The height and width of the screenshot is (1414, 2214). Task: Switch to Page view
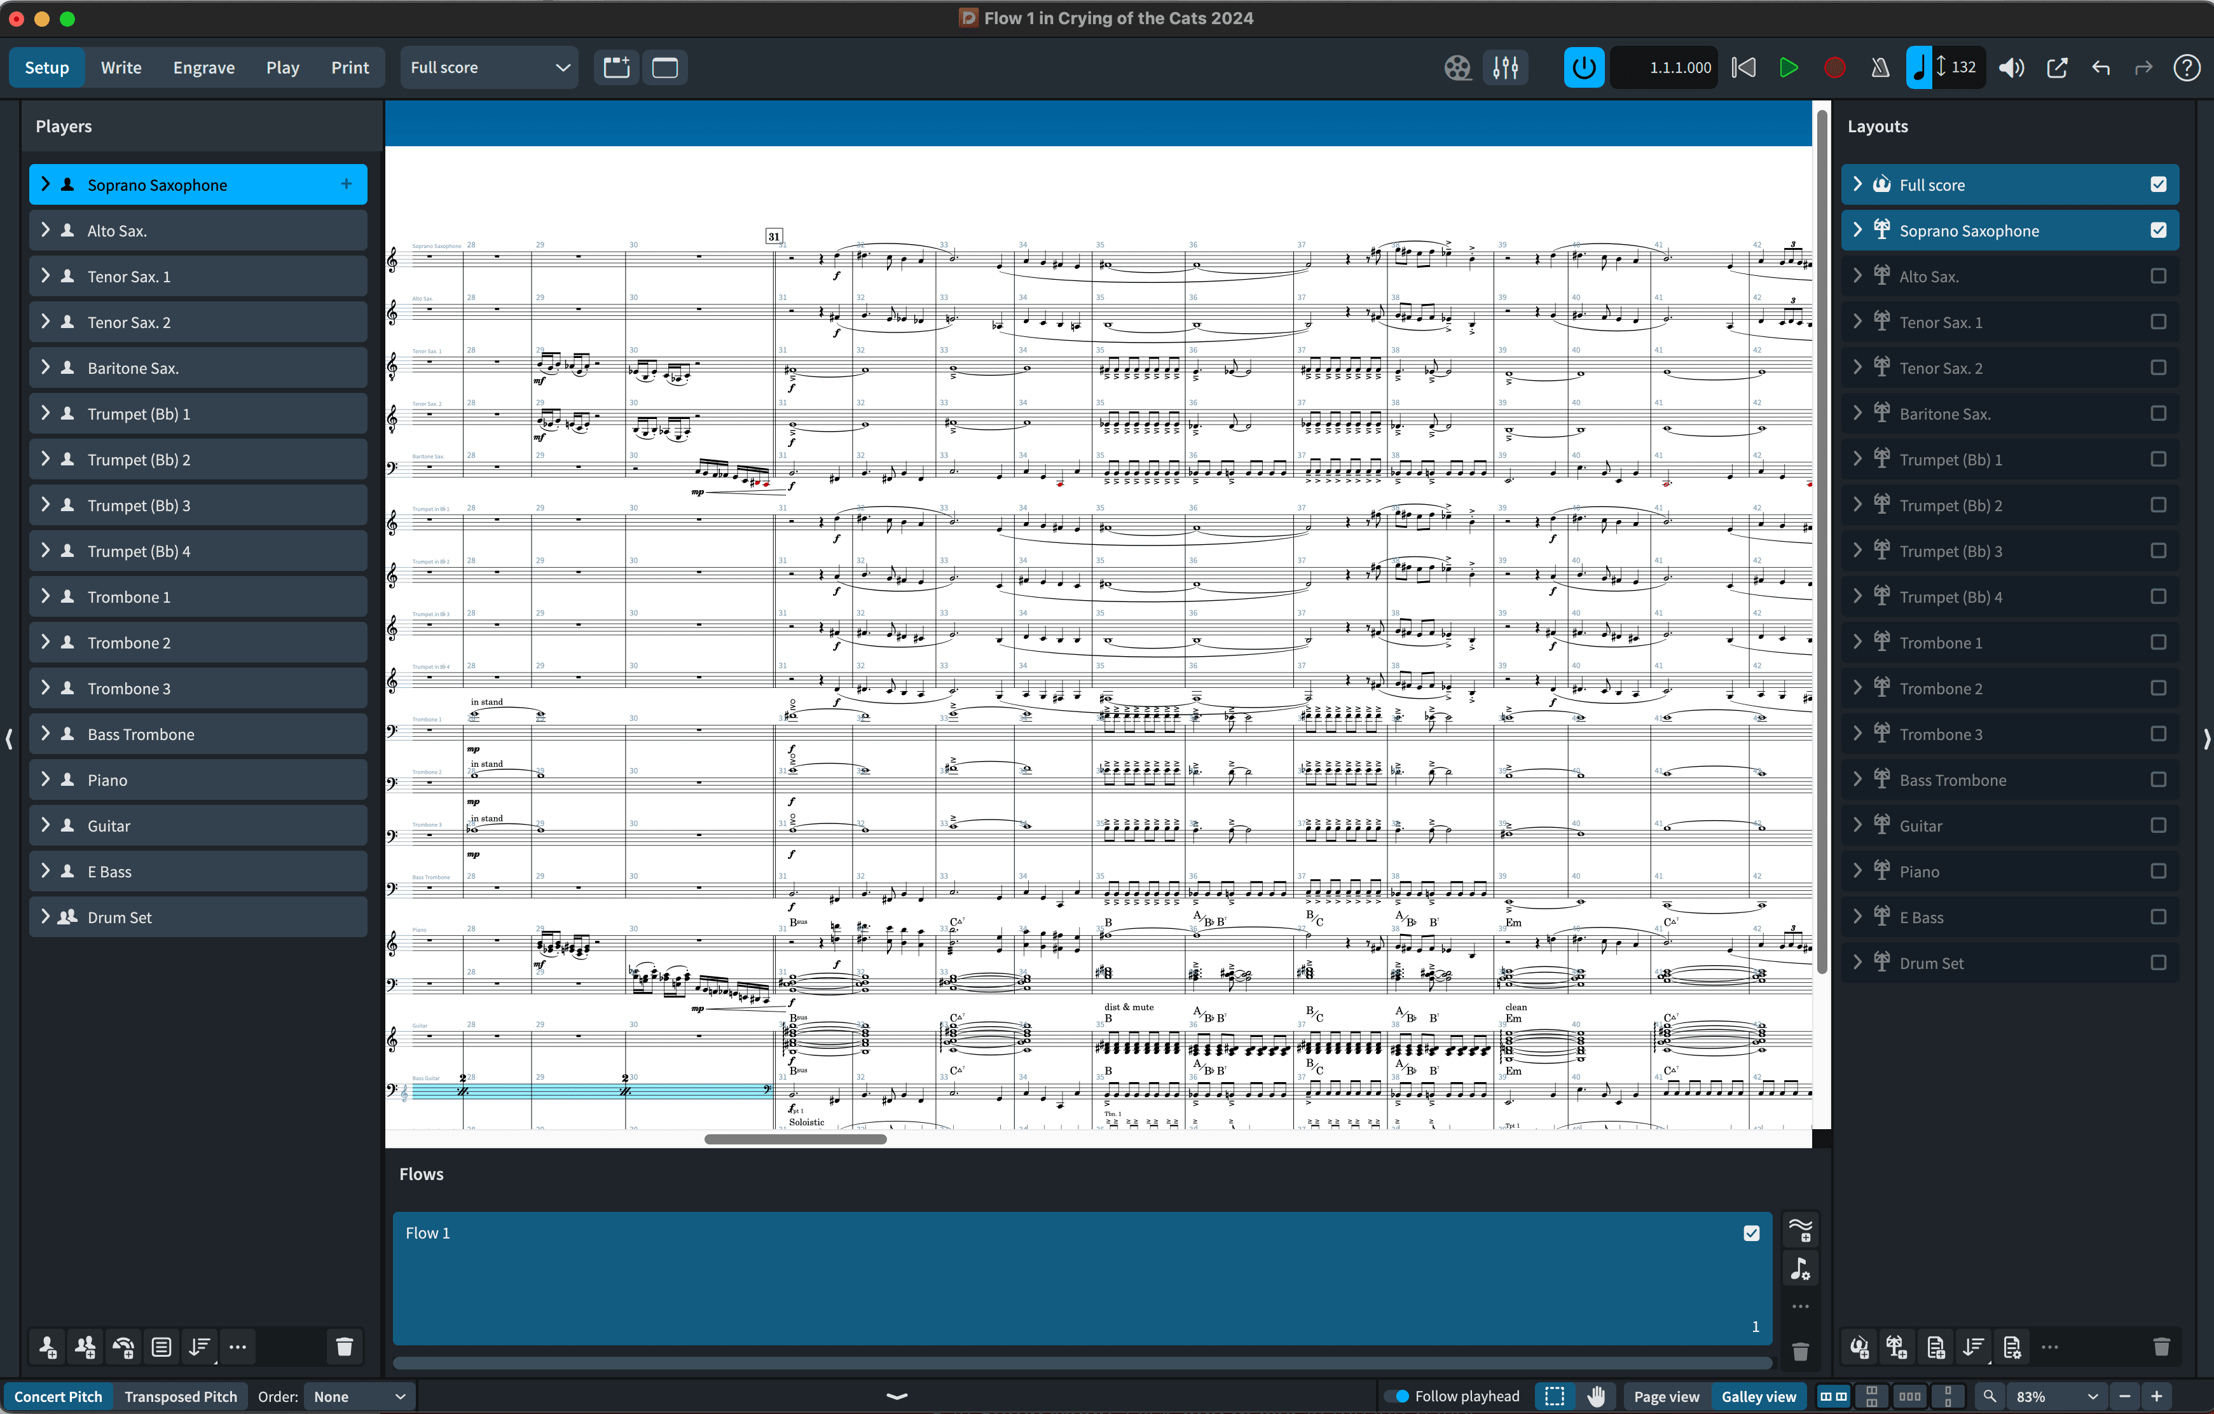1666,1396
